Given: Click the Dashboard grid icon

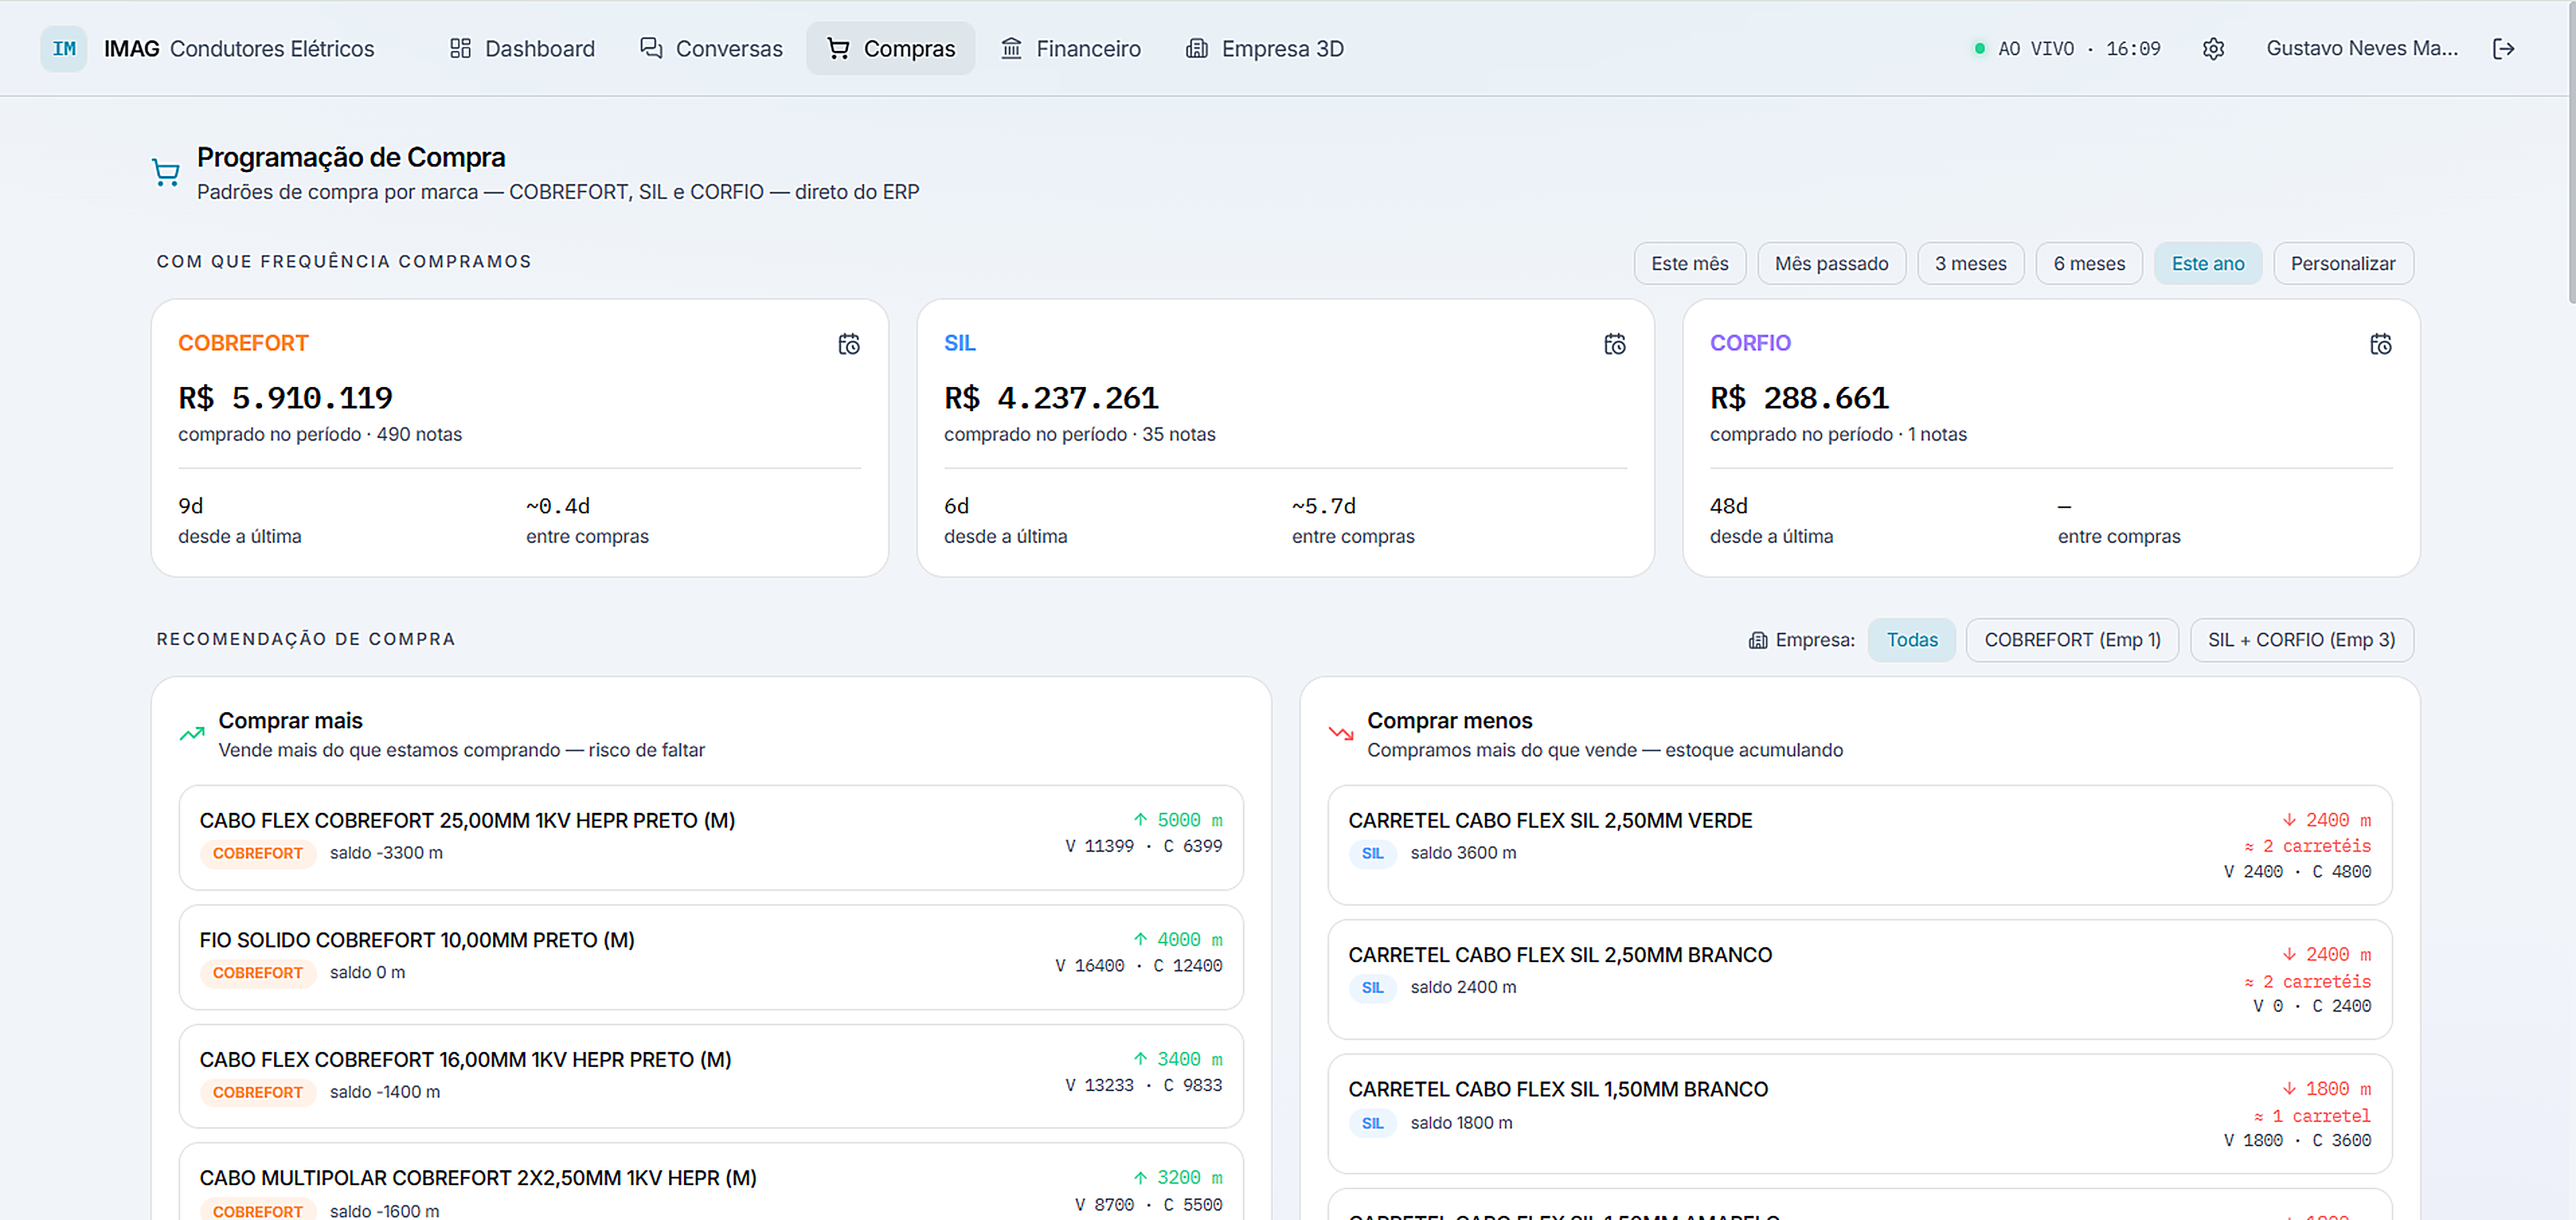Looking at the screenshot, I should [x=460, y=48].
